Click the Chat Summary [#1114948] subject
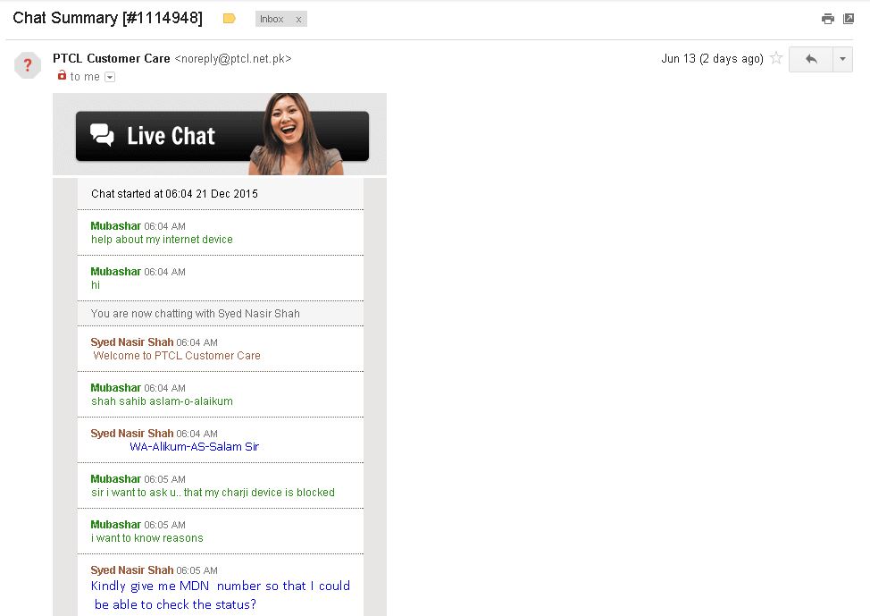The image size is (870, 616). [x=108, y=18]
